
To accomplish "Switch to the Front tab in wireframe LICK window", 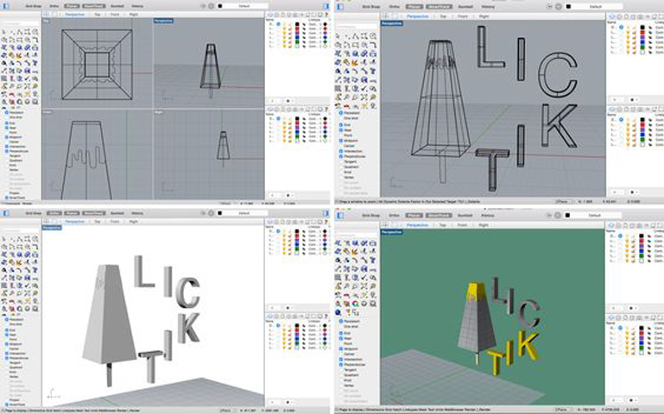I will (463, 16).
